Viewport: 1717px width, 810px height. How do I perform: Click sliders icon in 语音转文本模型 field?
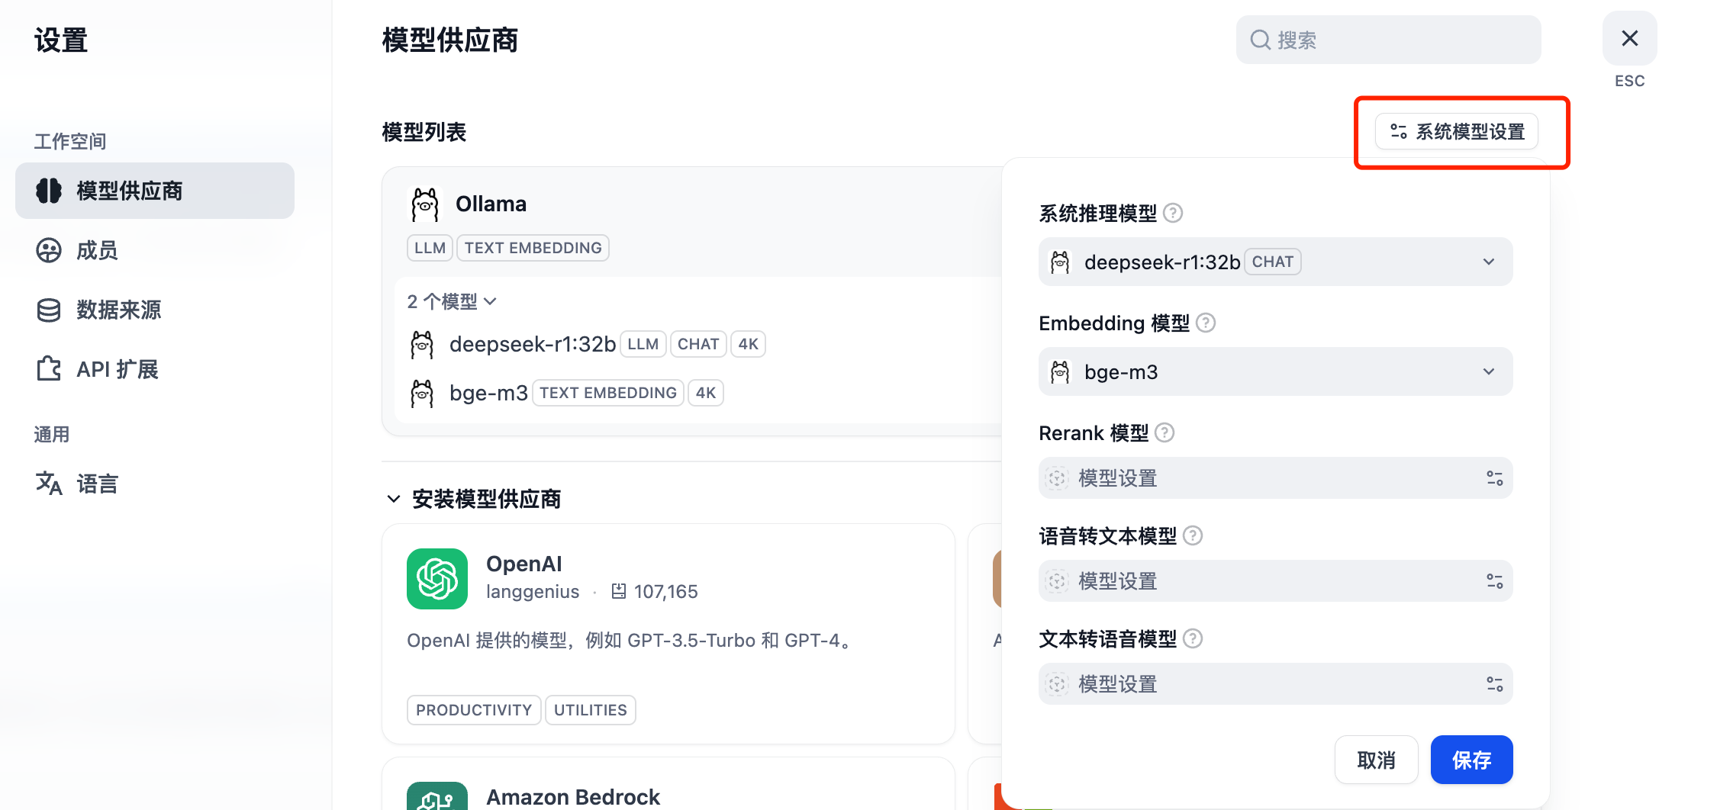(x=1494, y=581)
